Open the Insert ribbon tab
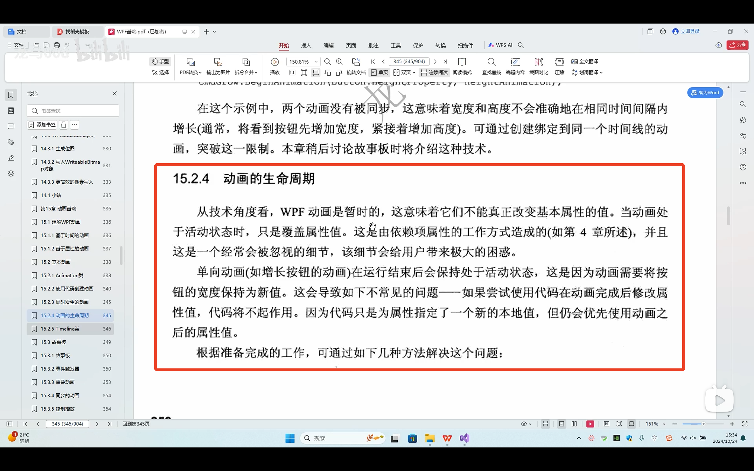Screen dimensions: 754x471 point(306,46)
